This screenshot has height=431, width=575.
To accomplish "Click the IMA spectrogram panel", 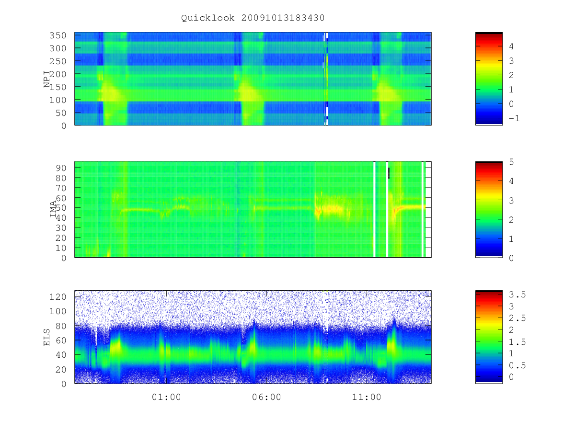I will click(x=253, y=209).
